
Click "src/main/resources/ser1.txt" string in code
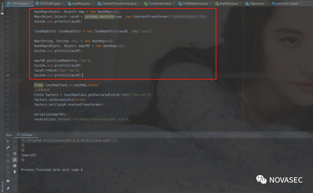click(x=99, y=119)
